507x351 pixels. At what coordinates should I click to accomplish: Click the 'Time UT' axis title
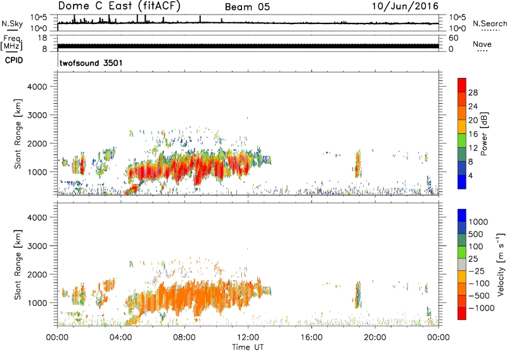(x=248, y=347)
